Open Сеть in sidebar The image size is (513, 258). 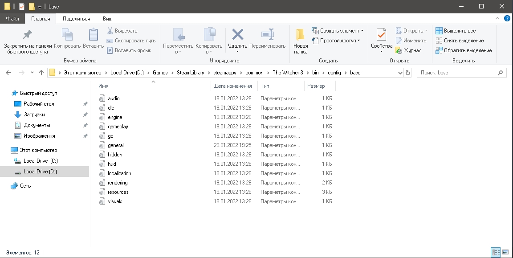(25, 186)
